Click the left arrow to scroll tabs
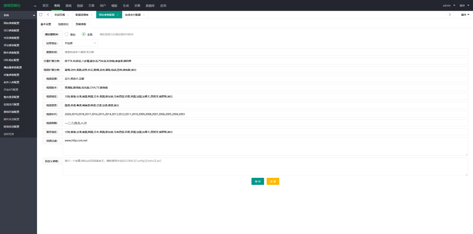The height and width of the screenshot is (234, 473). pyautogui.click(x=48, y=15)
